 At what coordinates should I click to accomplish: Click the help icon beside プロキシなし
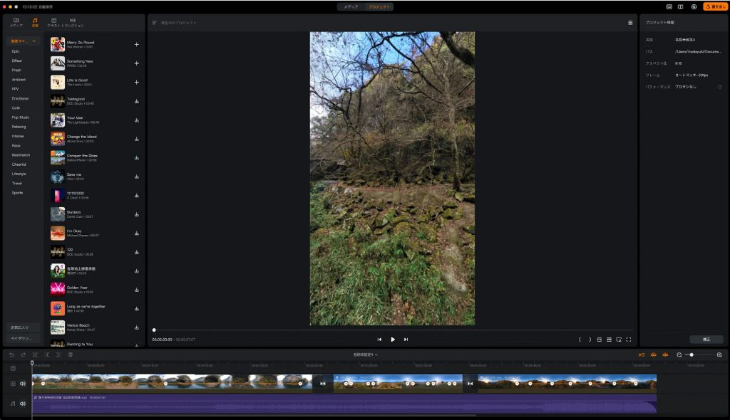(719, 87)
